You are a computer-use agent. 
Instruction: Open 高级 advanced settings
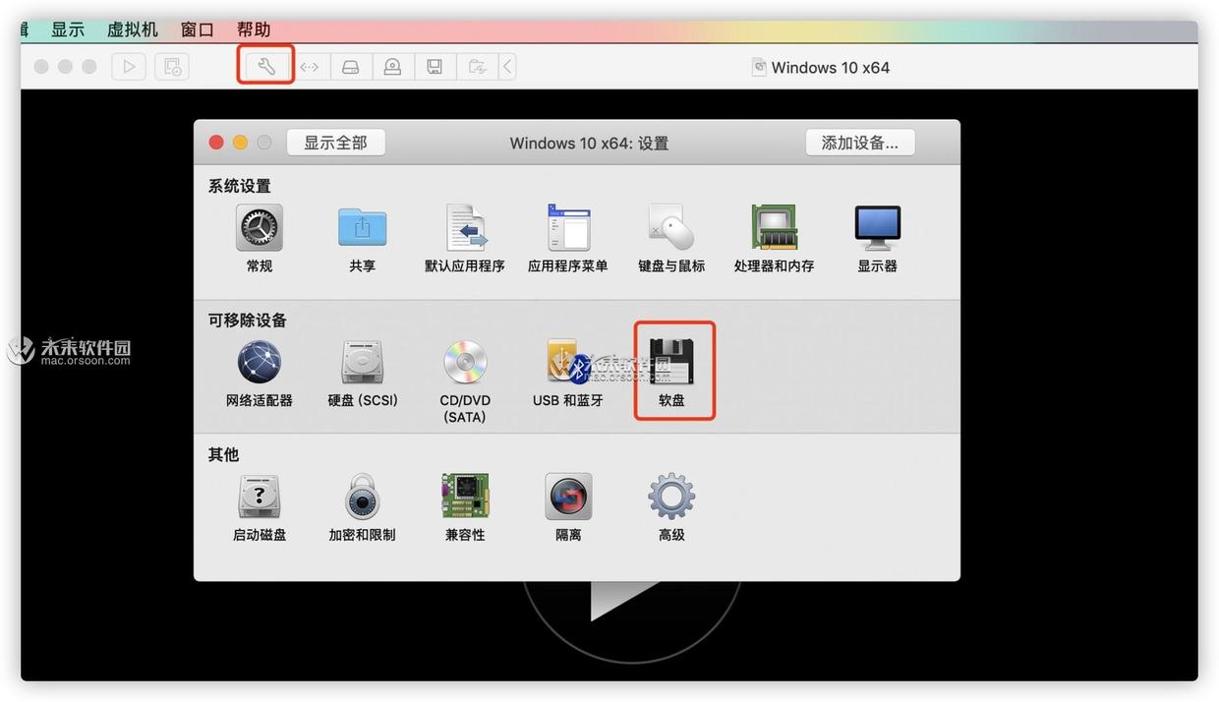(x=671, y=497)
